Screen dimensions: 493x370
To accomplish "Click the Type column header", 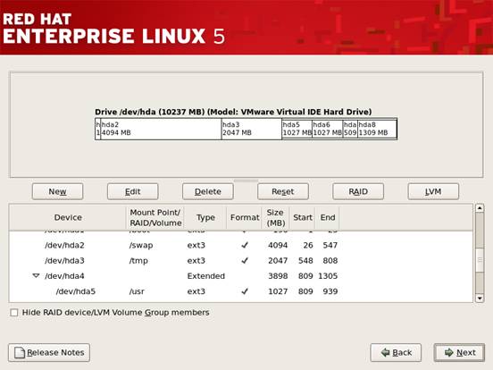I will (205, 217).
